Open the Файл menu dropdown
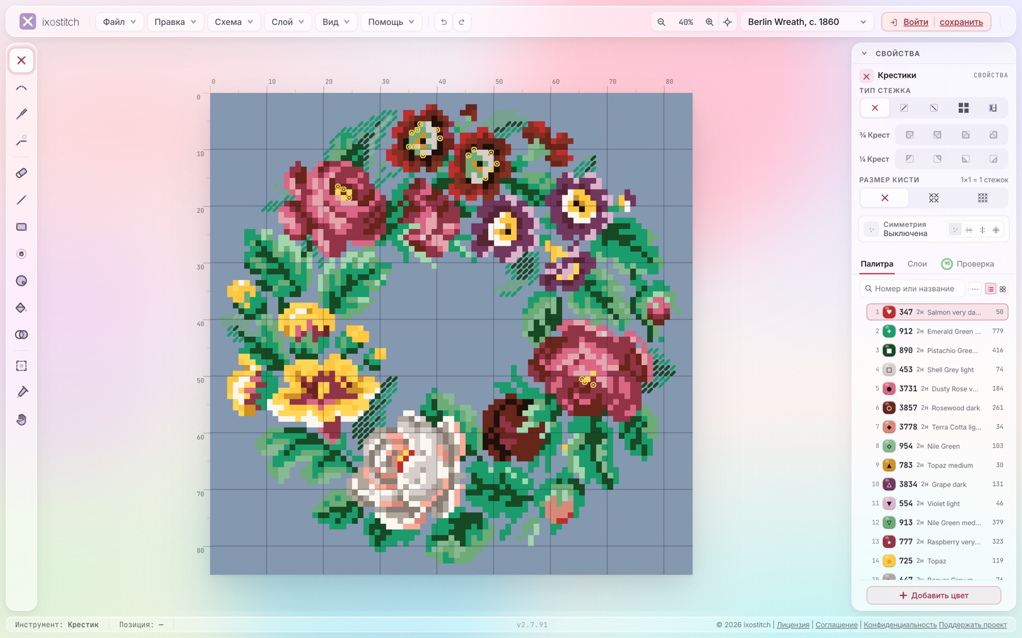The height and width of the screenshot is (638, 1022). tap(119, 22)
